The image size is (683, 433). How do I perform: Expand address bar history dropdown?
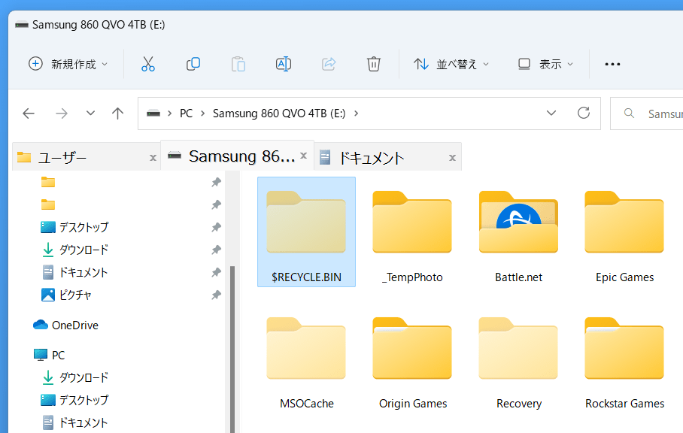click(x=551, y=114)
